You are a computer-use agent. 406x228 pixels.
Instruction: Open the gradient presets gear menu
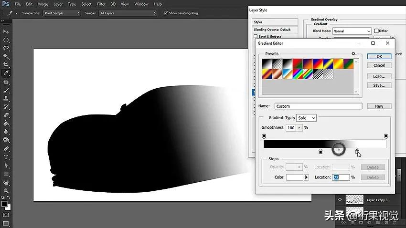tap(354, 54)
